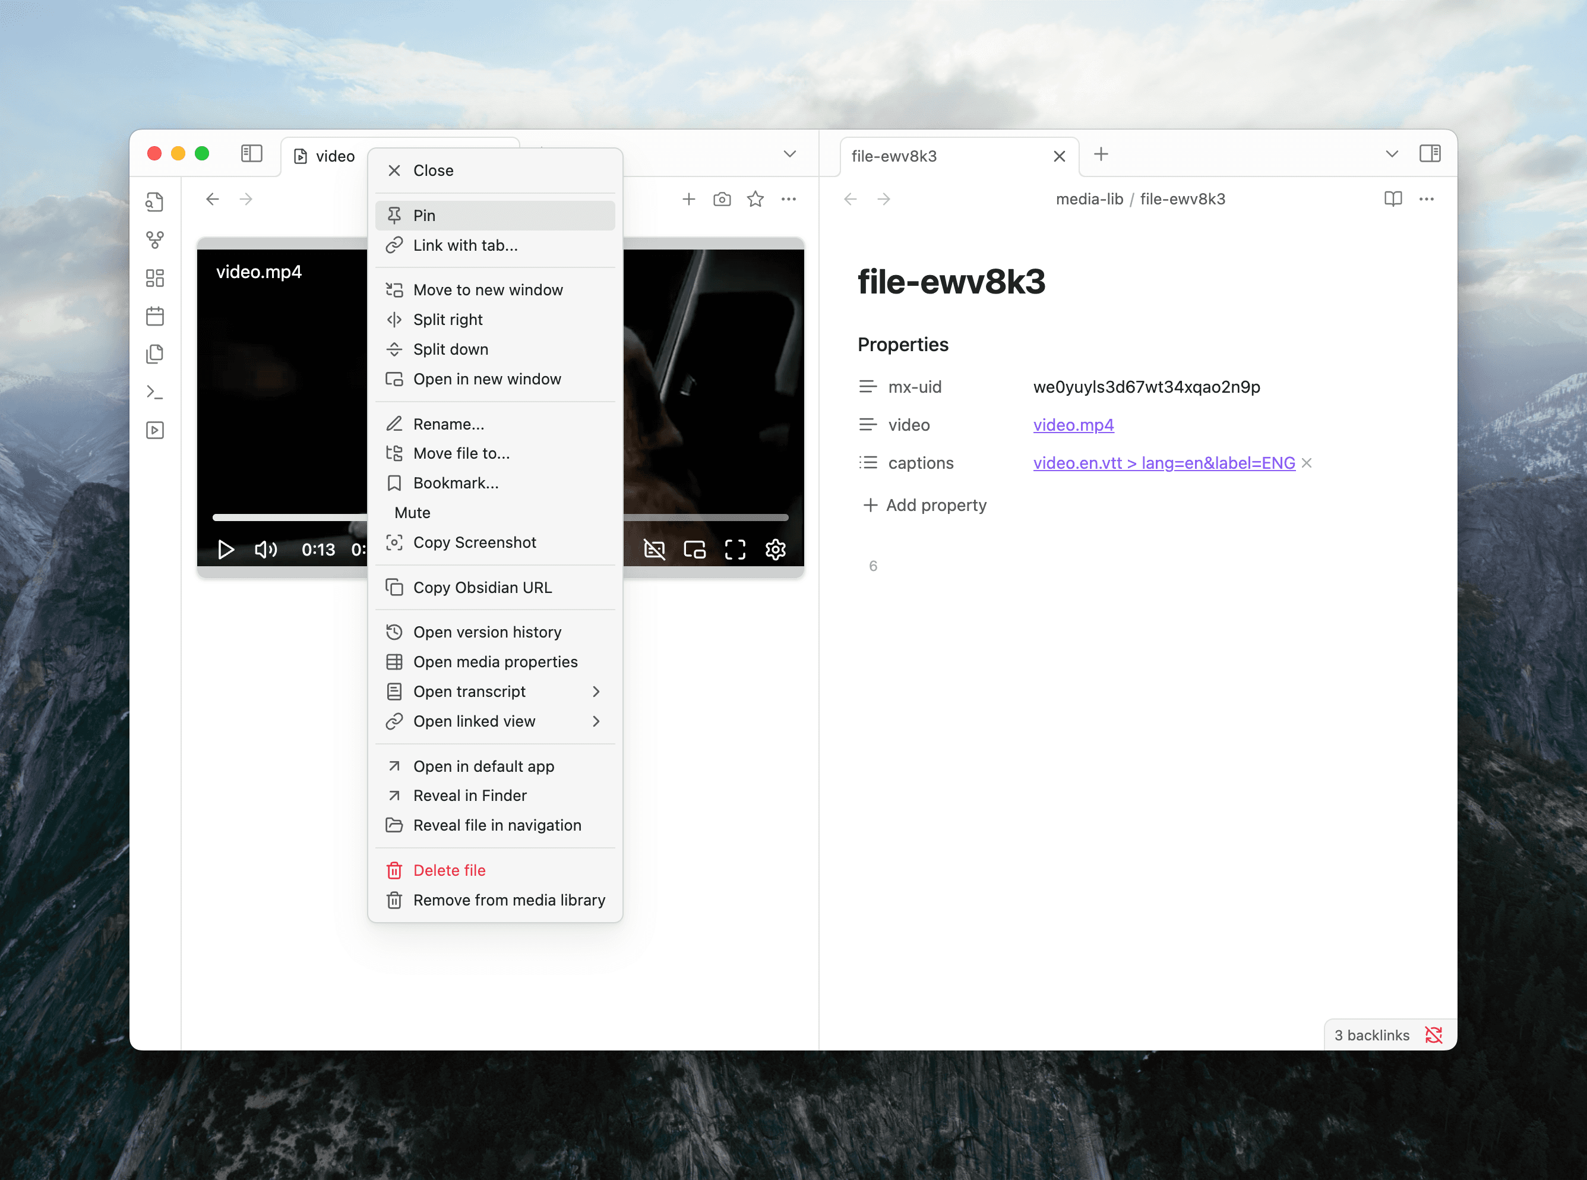Choose Copy Screenshot menu item

point(474,543)
